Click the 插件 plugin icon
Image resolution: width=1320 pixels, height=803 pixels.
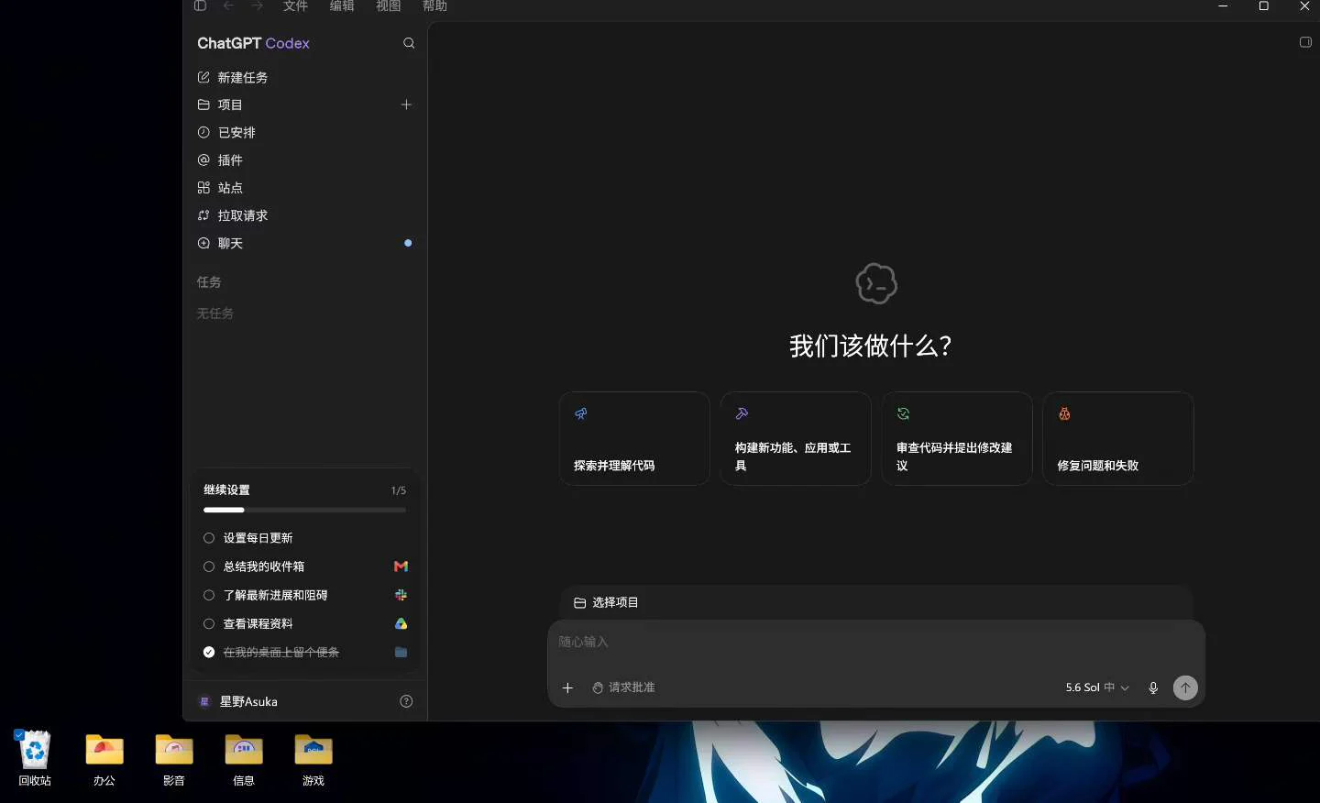[x=203, y=160]
